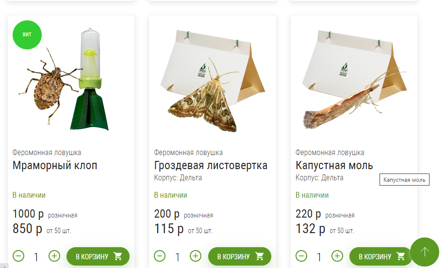Add Капустная моль to cart
Screen dimensions: 446x268
point(381,256)
